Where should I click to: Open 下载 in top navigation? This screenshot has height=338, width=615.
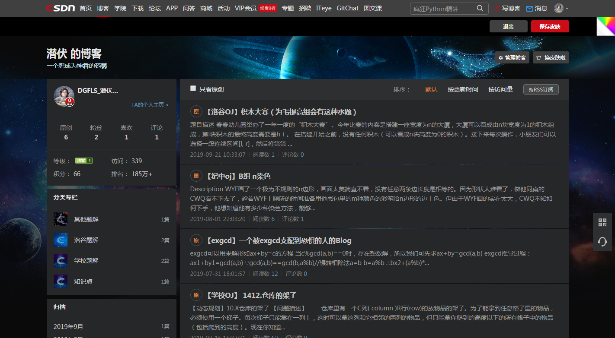point(138,8)
